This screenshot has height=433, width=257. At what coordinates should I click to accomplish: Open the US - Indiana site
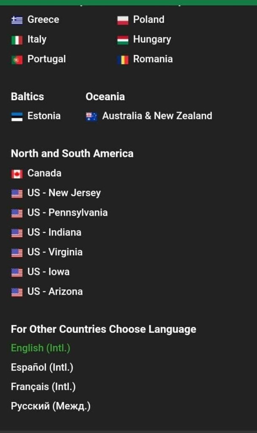coord(54,232)
